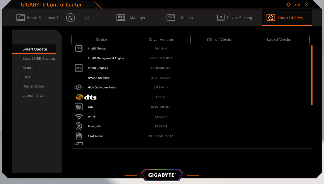Viewport: 324px width, 184px height.
Task: Select the Wi-Fi device label
Action: (91, 117)
